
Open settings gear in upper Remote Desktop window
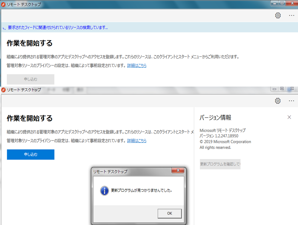[278, 16]
